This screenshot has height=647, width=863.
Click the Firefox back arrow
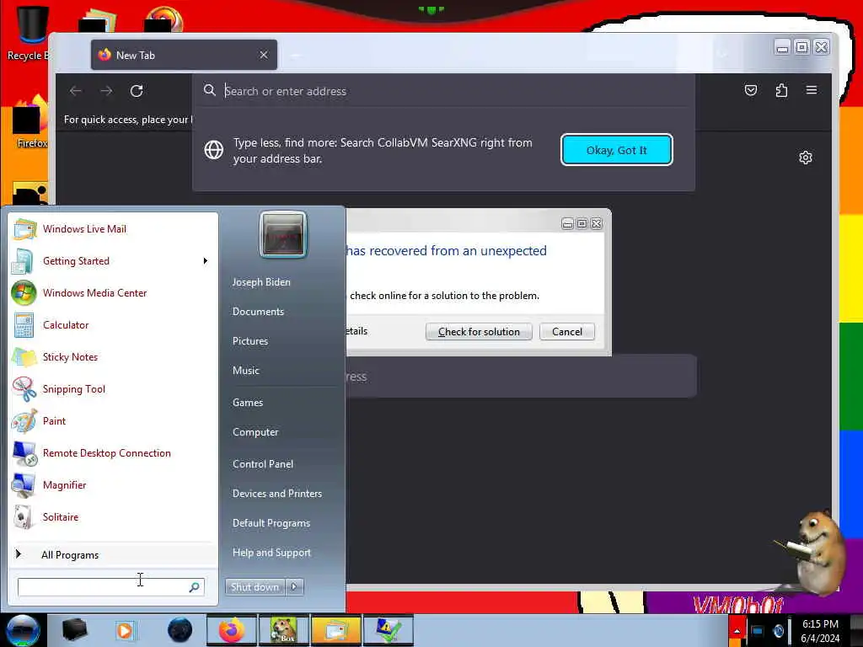pyautogui.click(x=76, y=91)
